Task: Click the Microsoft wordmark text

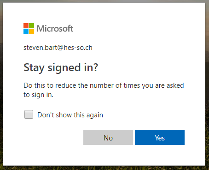Action: pos(55,29)
